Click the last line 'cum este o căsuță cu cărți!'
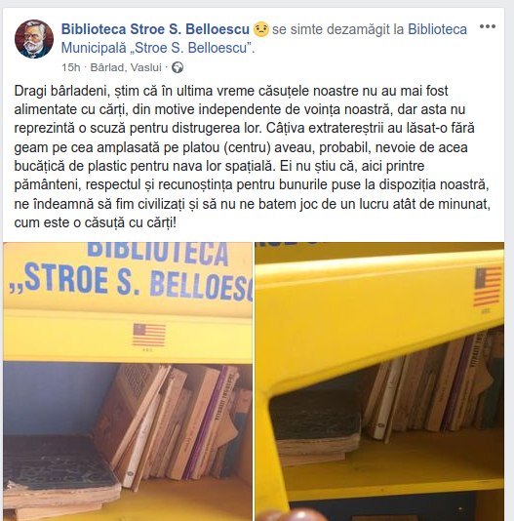The image size is (514, 521). [x=95, y=222]
